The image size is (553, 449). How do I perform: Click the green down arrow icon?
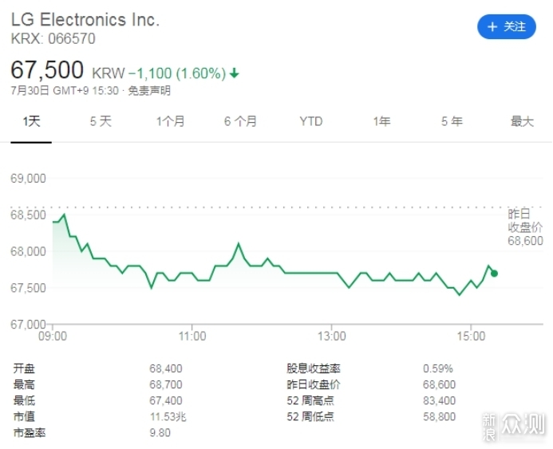[234, 73]
